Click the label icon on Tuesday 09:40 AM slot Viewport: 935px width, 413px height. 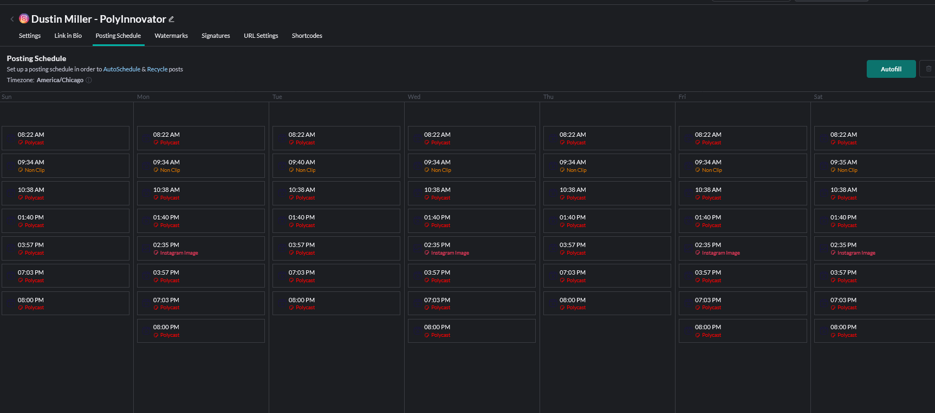click(x=291, y=170)
